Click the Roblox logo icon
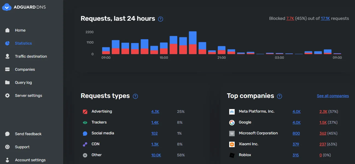The width and height of the screenshot is (355, 164). click(232, 155)
